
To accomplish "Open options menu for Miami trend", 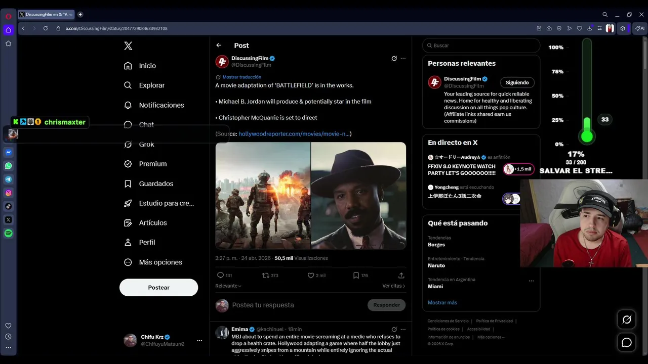I will tap(531, 281).
